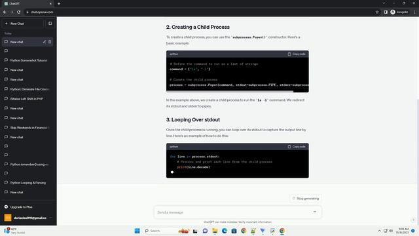The height and width of the screenshot is (236, 419).
Task: Show hidden system tray icons
Action: 379,231
